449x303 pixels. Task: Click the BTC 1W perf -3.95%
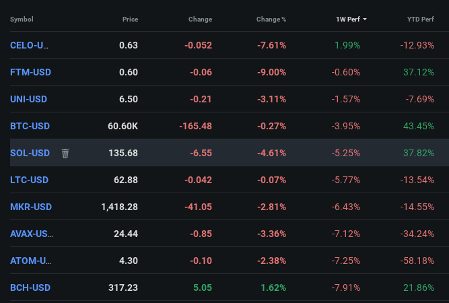coord(346,126)
